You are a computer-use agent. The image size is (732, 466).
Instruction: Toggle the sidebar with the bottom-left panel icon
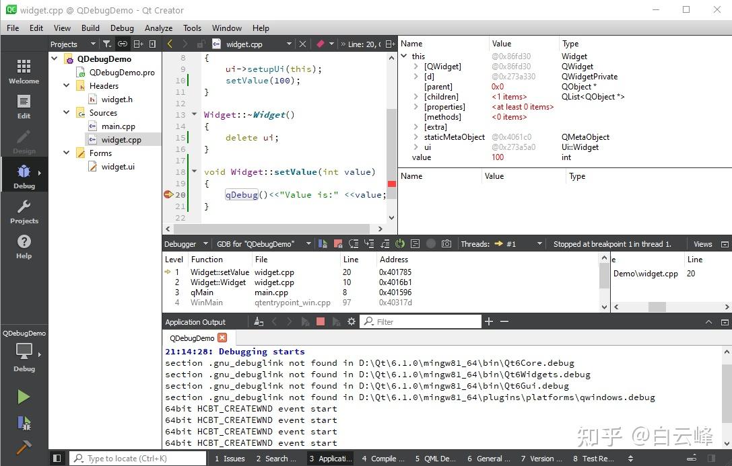(x=57, y=457)
